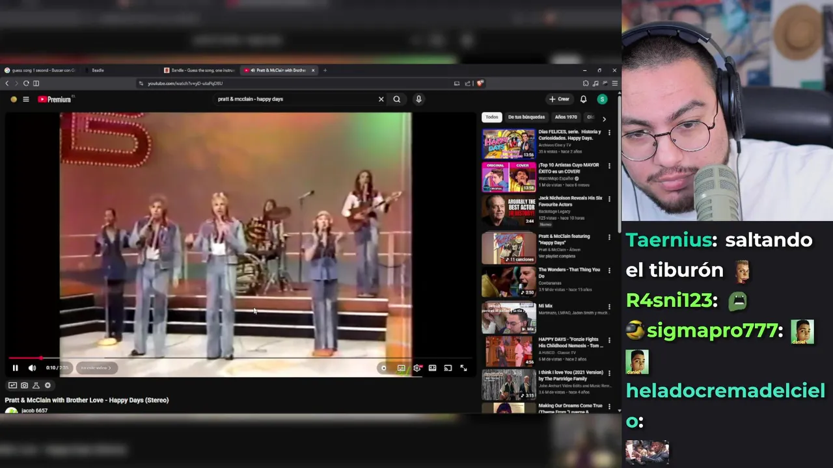Toggle browser sidebar panel icon
Image resolution: width=833 pixels, height=468 pixels.
(36, 83)
